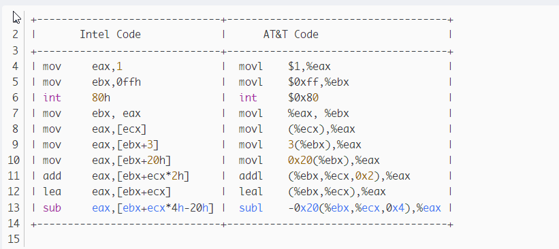Click '(%ecx),%eax' on line 8
This screenshot has height=249, width=559.
(321, 129)
